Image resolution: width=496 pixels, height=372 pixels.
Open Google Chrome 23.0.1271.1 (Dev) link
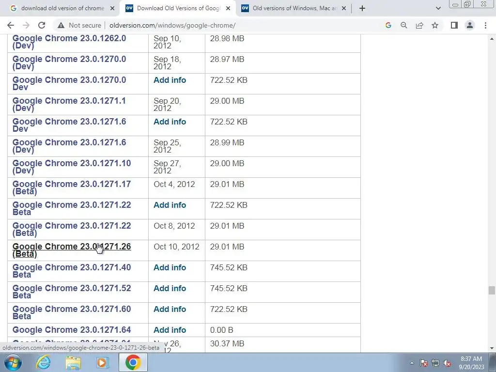click(x=69, y=105)
